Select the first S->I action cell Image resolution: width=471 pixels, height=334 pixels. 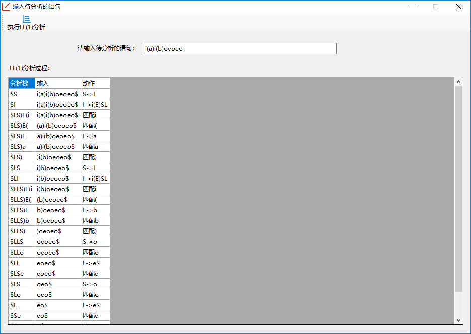coord(95,94)
